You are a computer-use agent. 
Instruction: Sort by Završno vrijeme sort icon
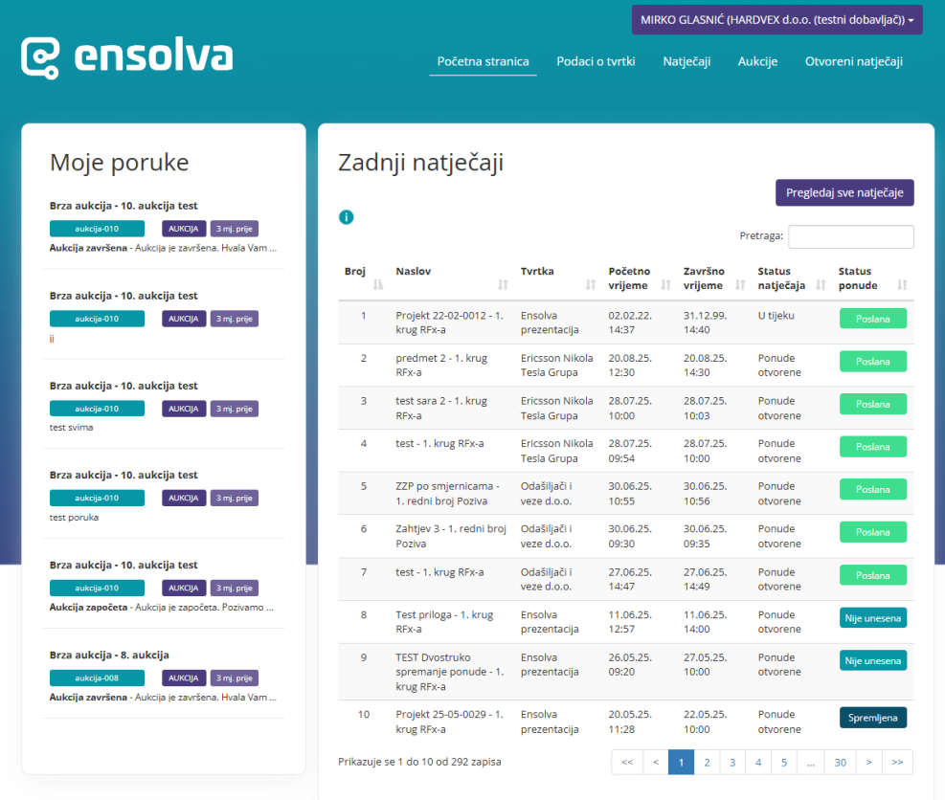point(739,284)
